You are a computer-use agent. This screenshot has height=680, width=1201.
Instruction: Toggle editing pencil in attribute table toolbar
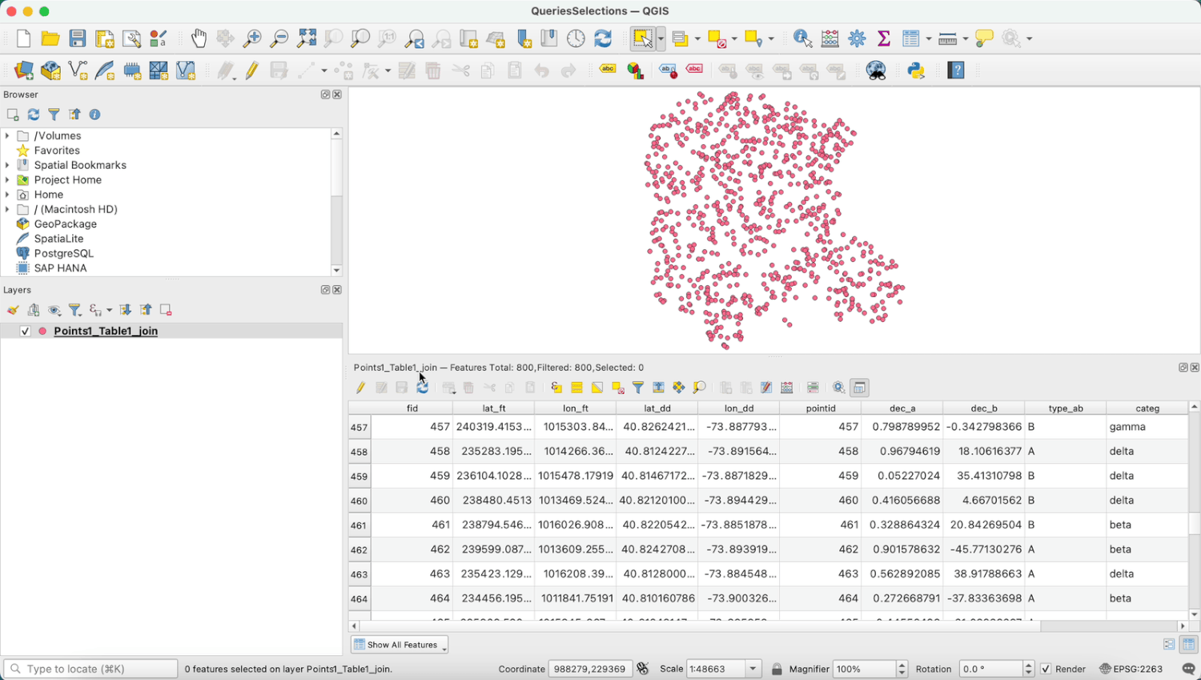pos(360,388)
